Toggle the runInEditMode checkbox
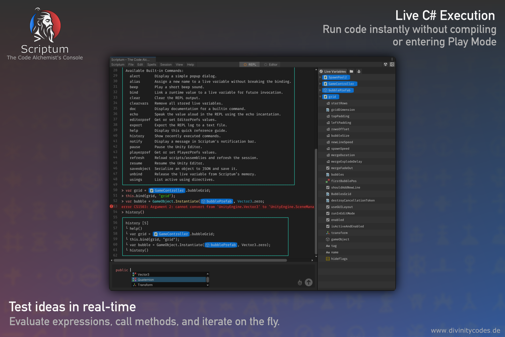 coord(328,213)
